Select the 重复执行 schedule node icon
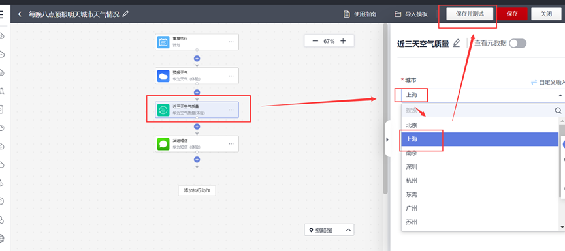 pyautogui.click(x=163, y=42)
